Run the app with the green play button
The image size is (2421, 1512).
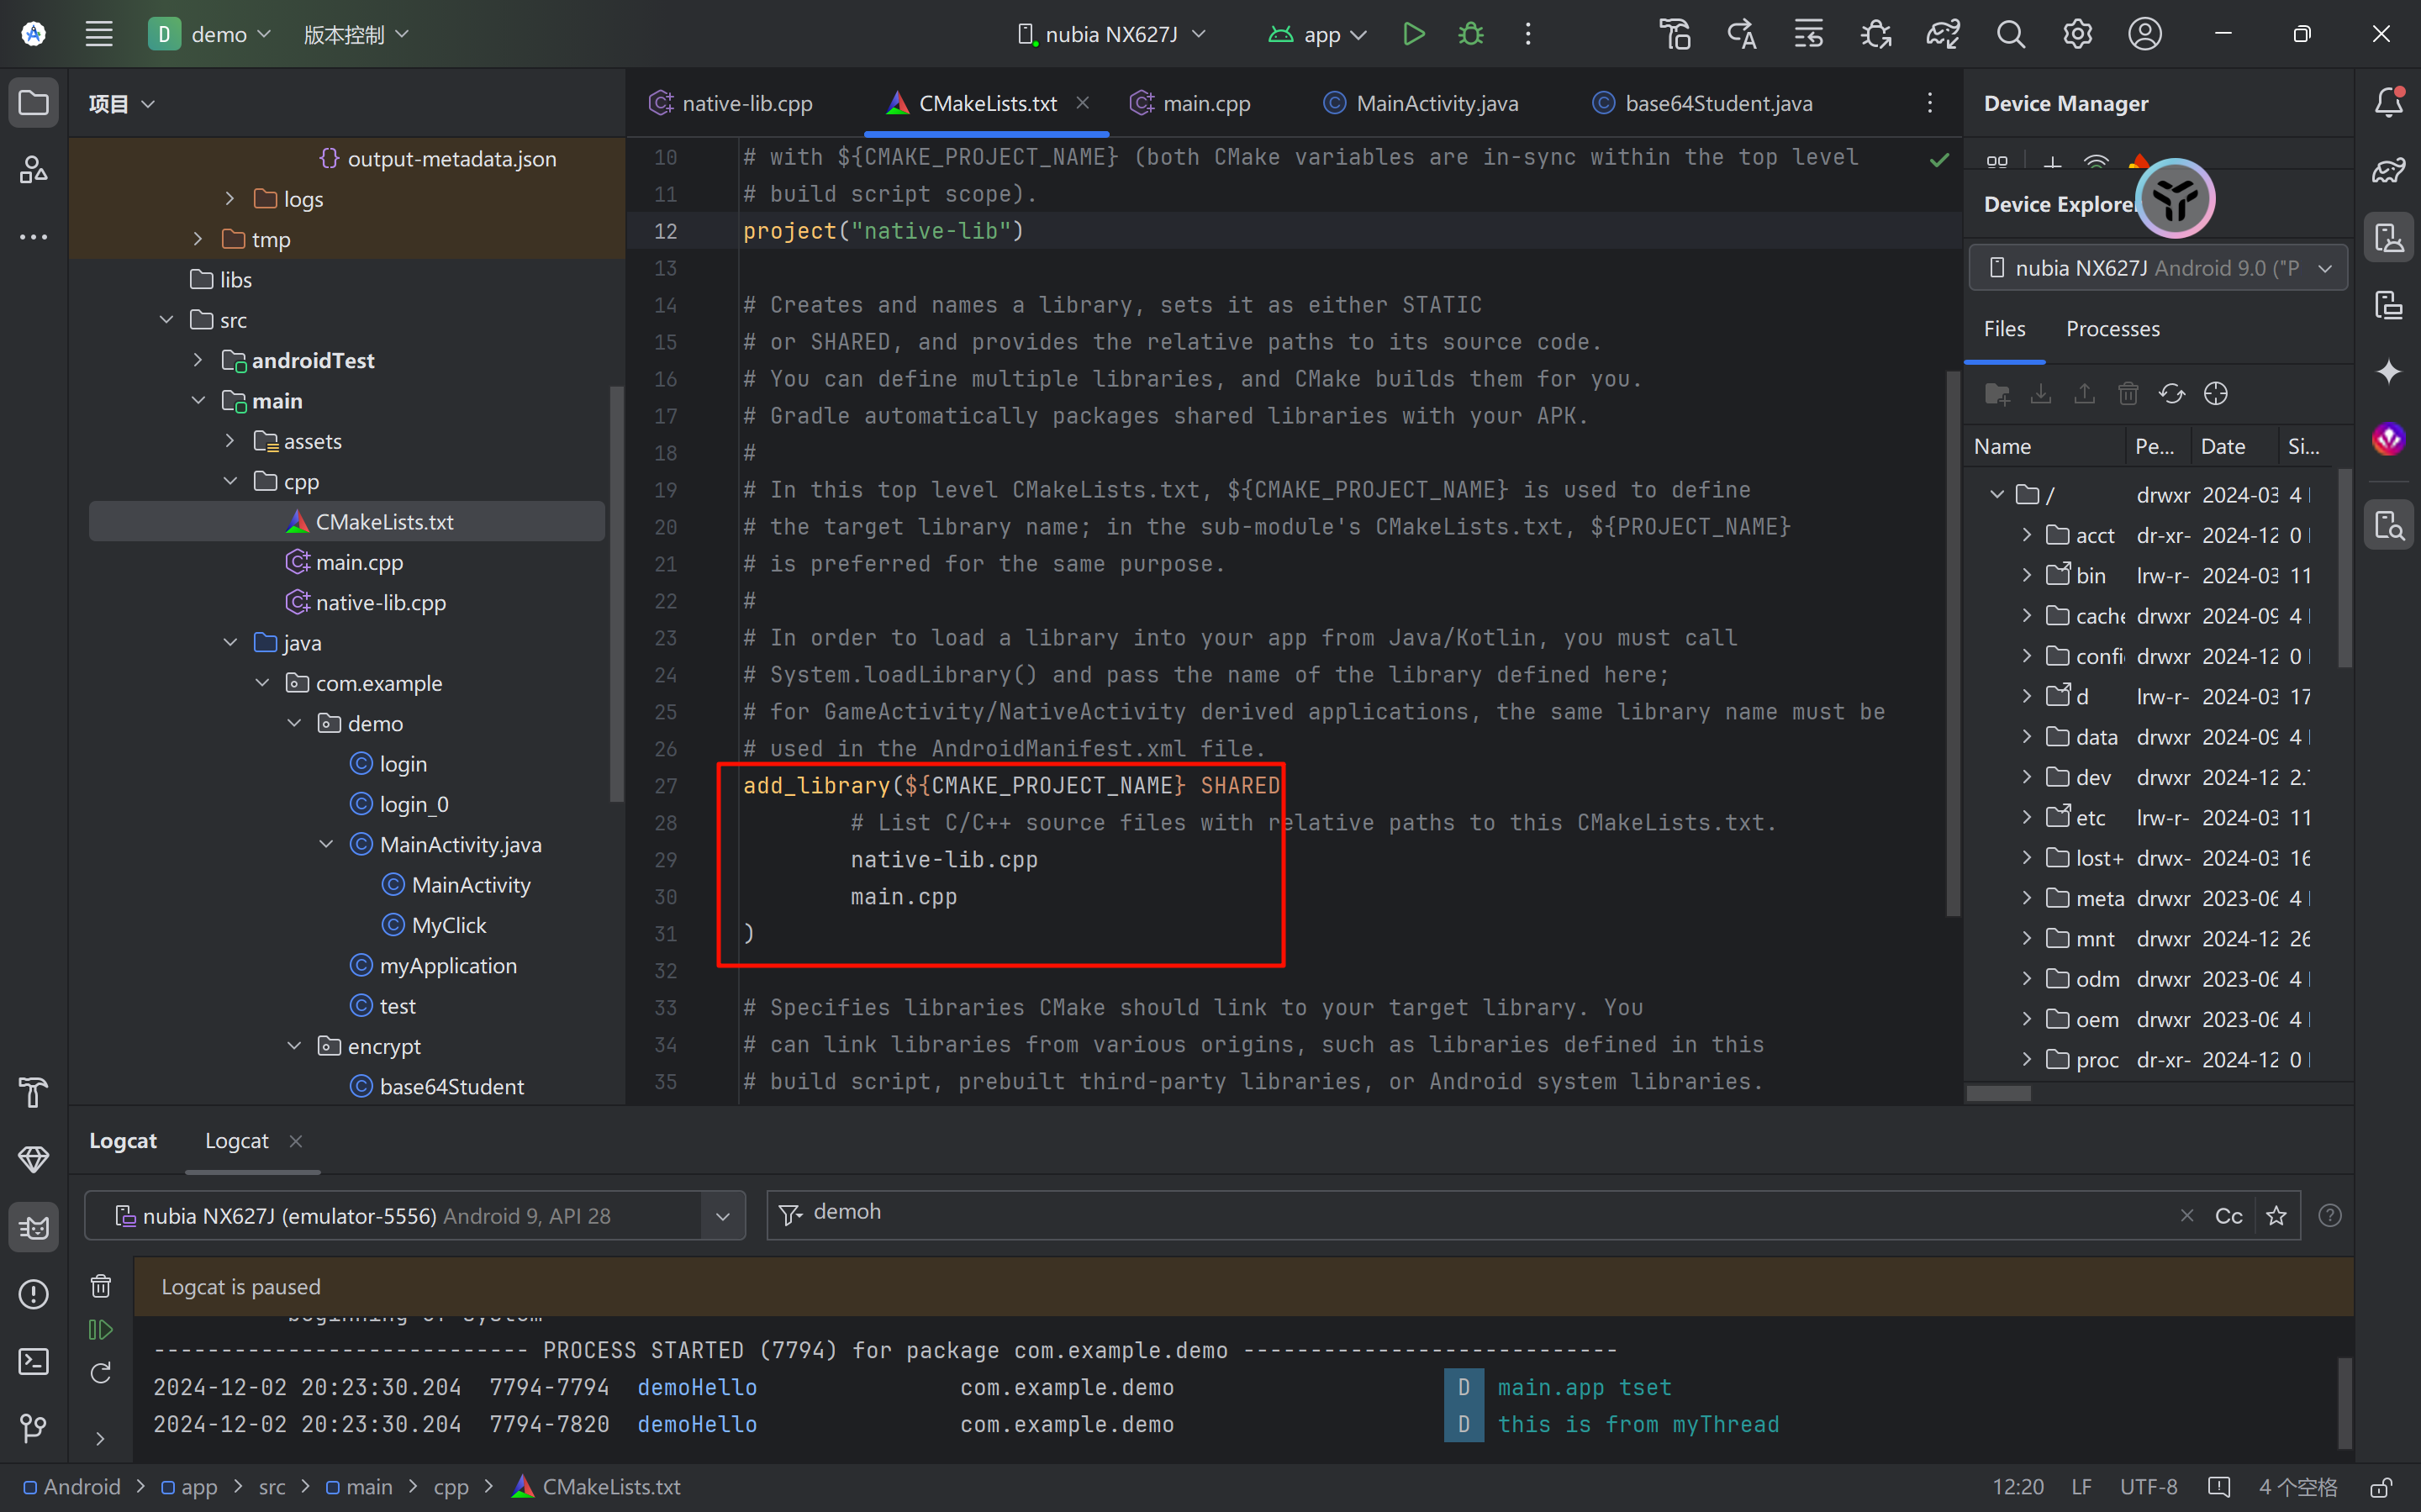1413,34
